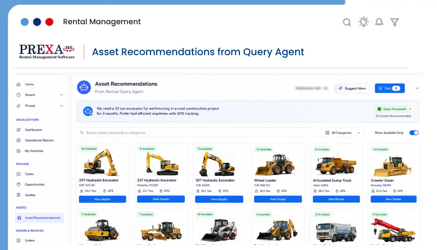Screen dimensions: 437x250
Task: Click the green Query Processed checkmark icon
Action: (x=379, y=109)
